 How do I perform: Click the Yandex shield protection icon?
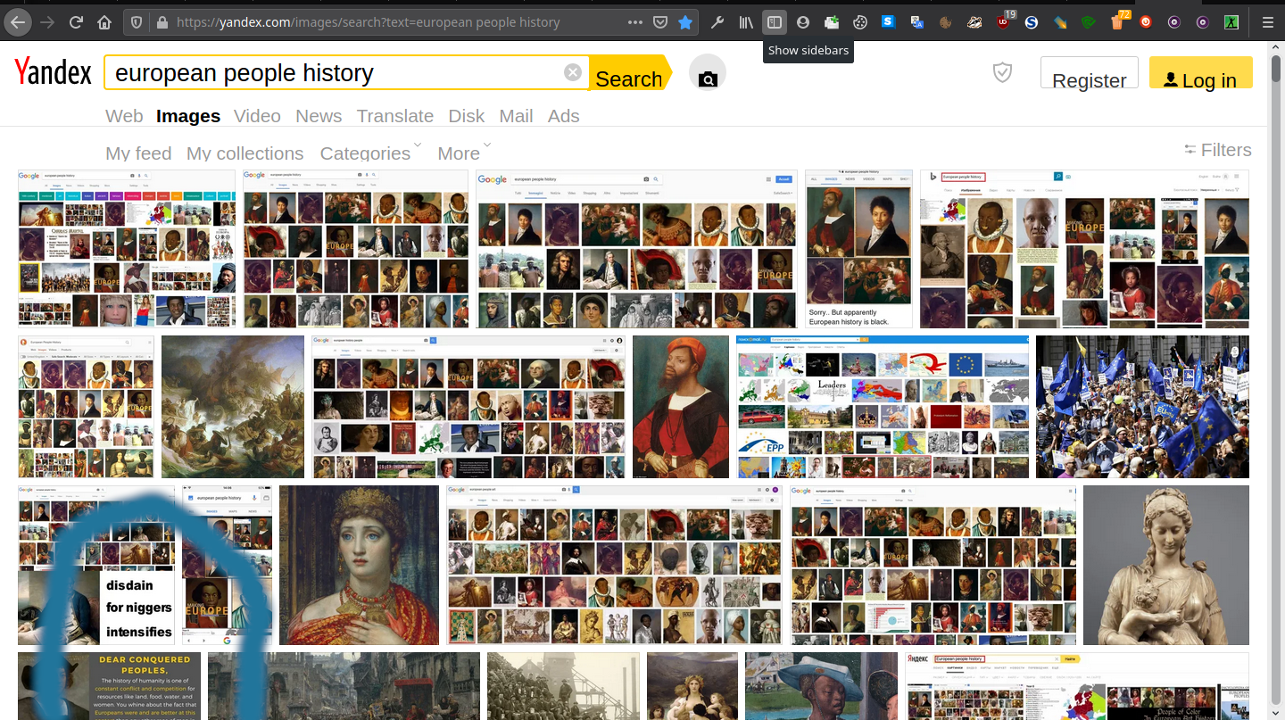click(x=1003, y=73)
